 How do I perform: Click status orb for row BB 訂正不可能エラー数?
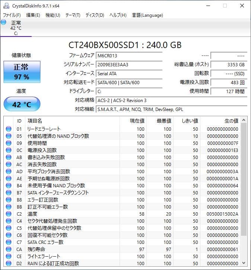(9, 207)
